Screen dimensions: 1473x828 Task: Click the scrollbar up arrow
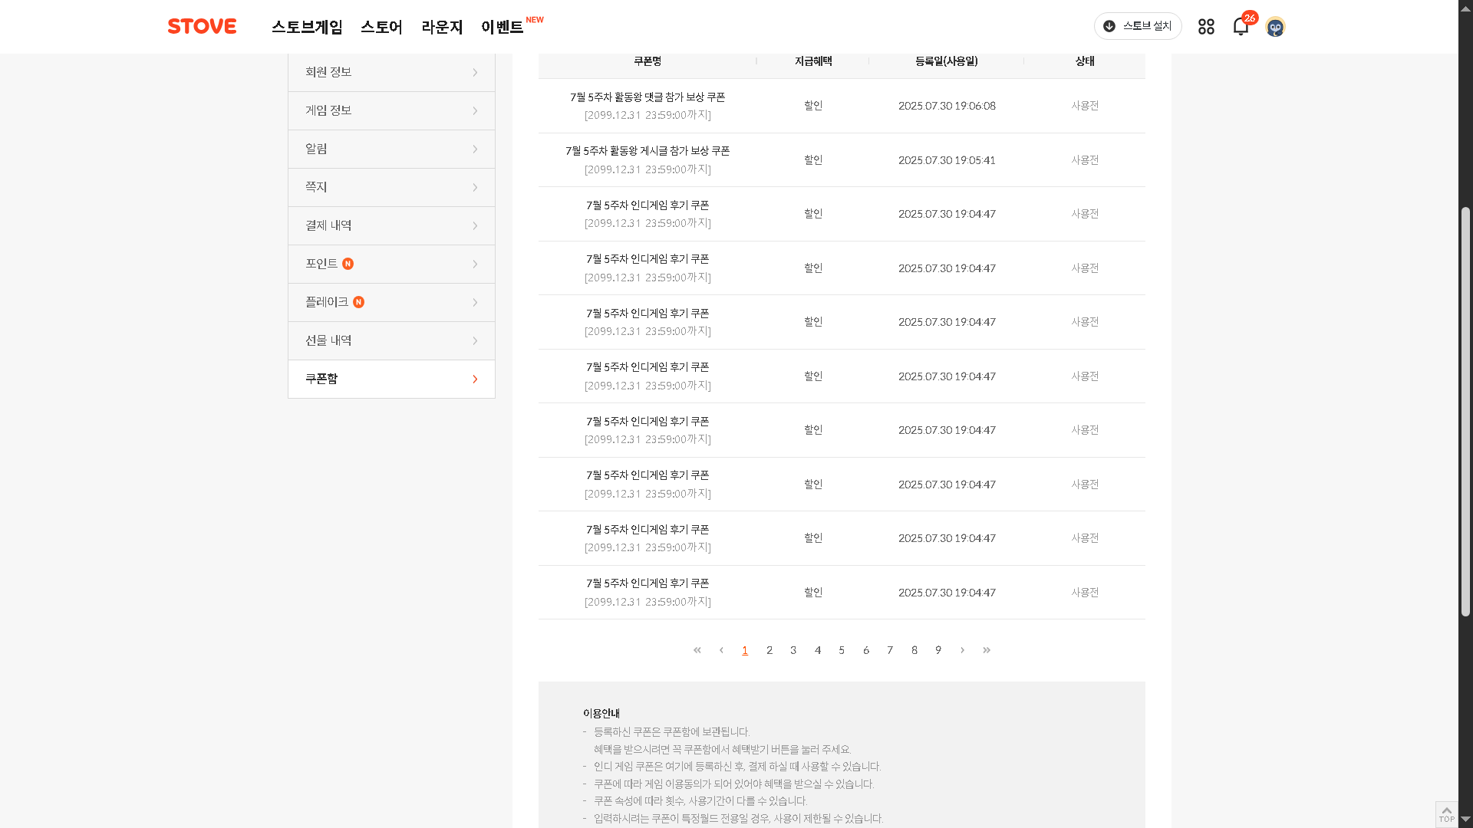click(x=1465, y=8)
